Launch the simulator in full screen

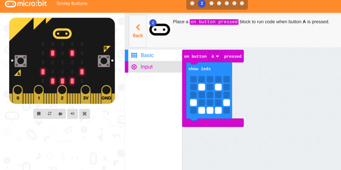click(85, 114)
